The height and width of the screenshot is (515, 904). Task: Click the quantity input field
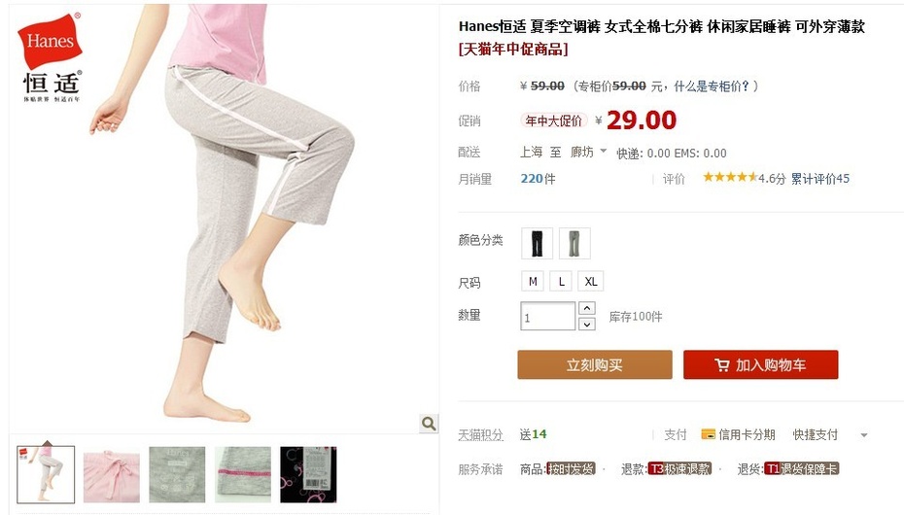coord(547,316)
